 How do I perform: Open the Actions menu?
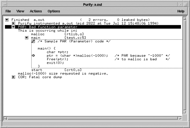[36, 11]
